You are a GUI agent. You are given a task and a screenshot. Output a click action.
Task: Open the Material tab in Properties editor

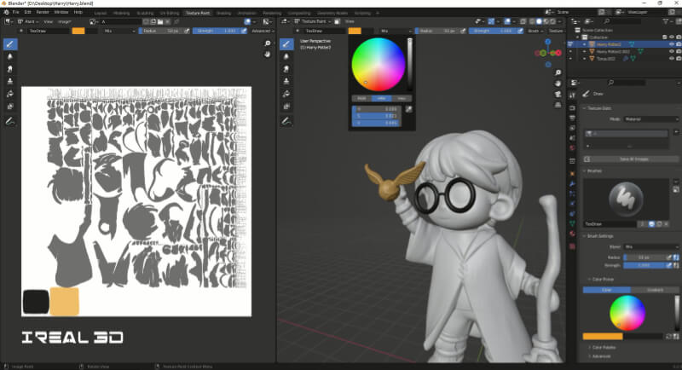[x=572, y=234]
